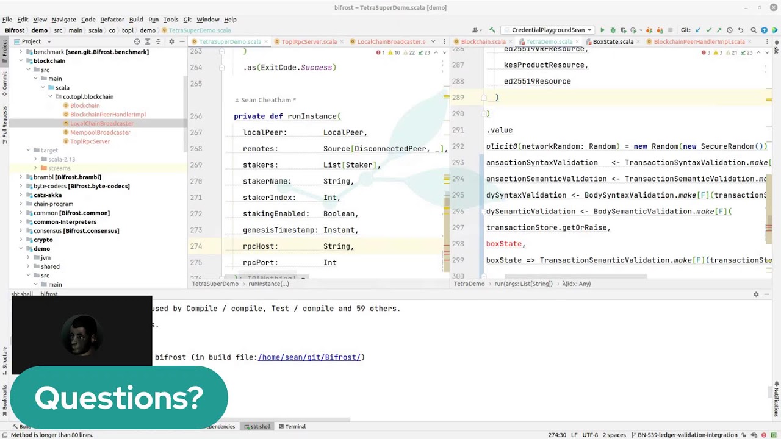Toggle the Terminal tool window
This screenshot has width=781, height=439.
[x=292, y=426]
